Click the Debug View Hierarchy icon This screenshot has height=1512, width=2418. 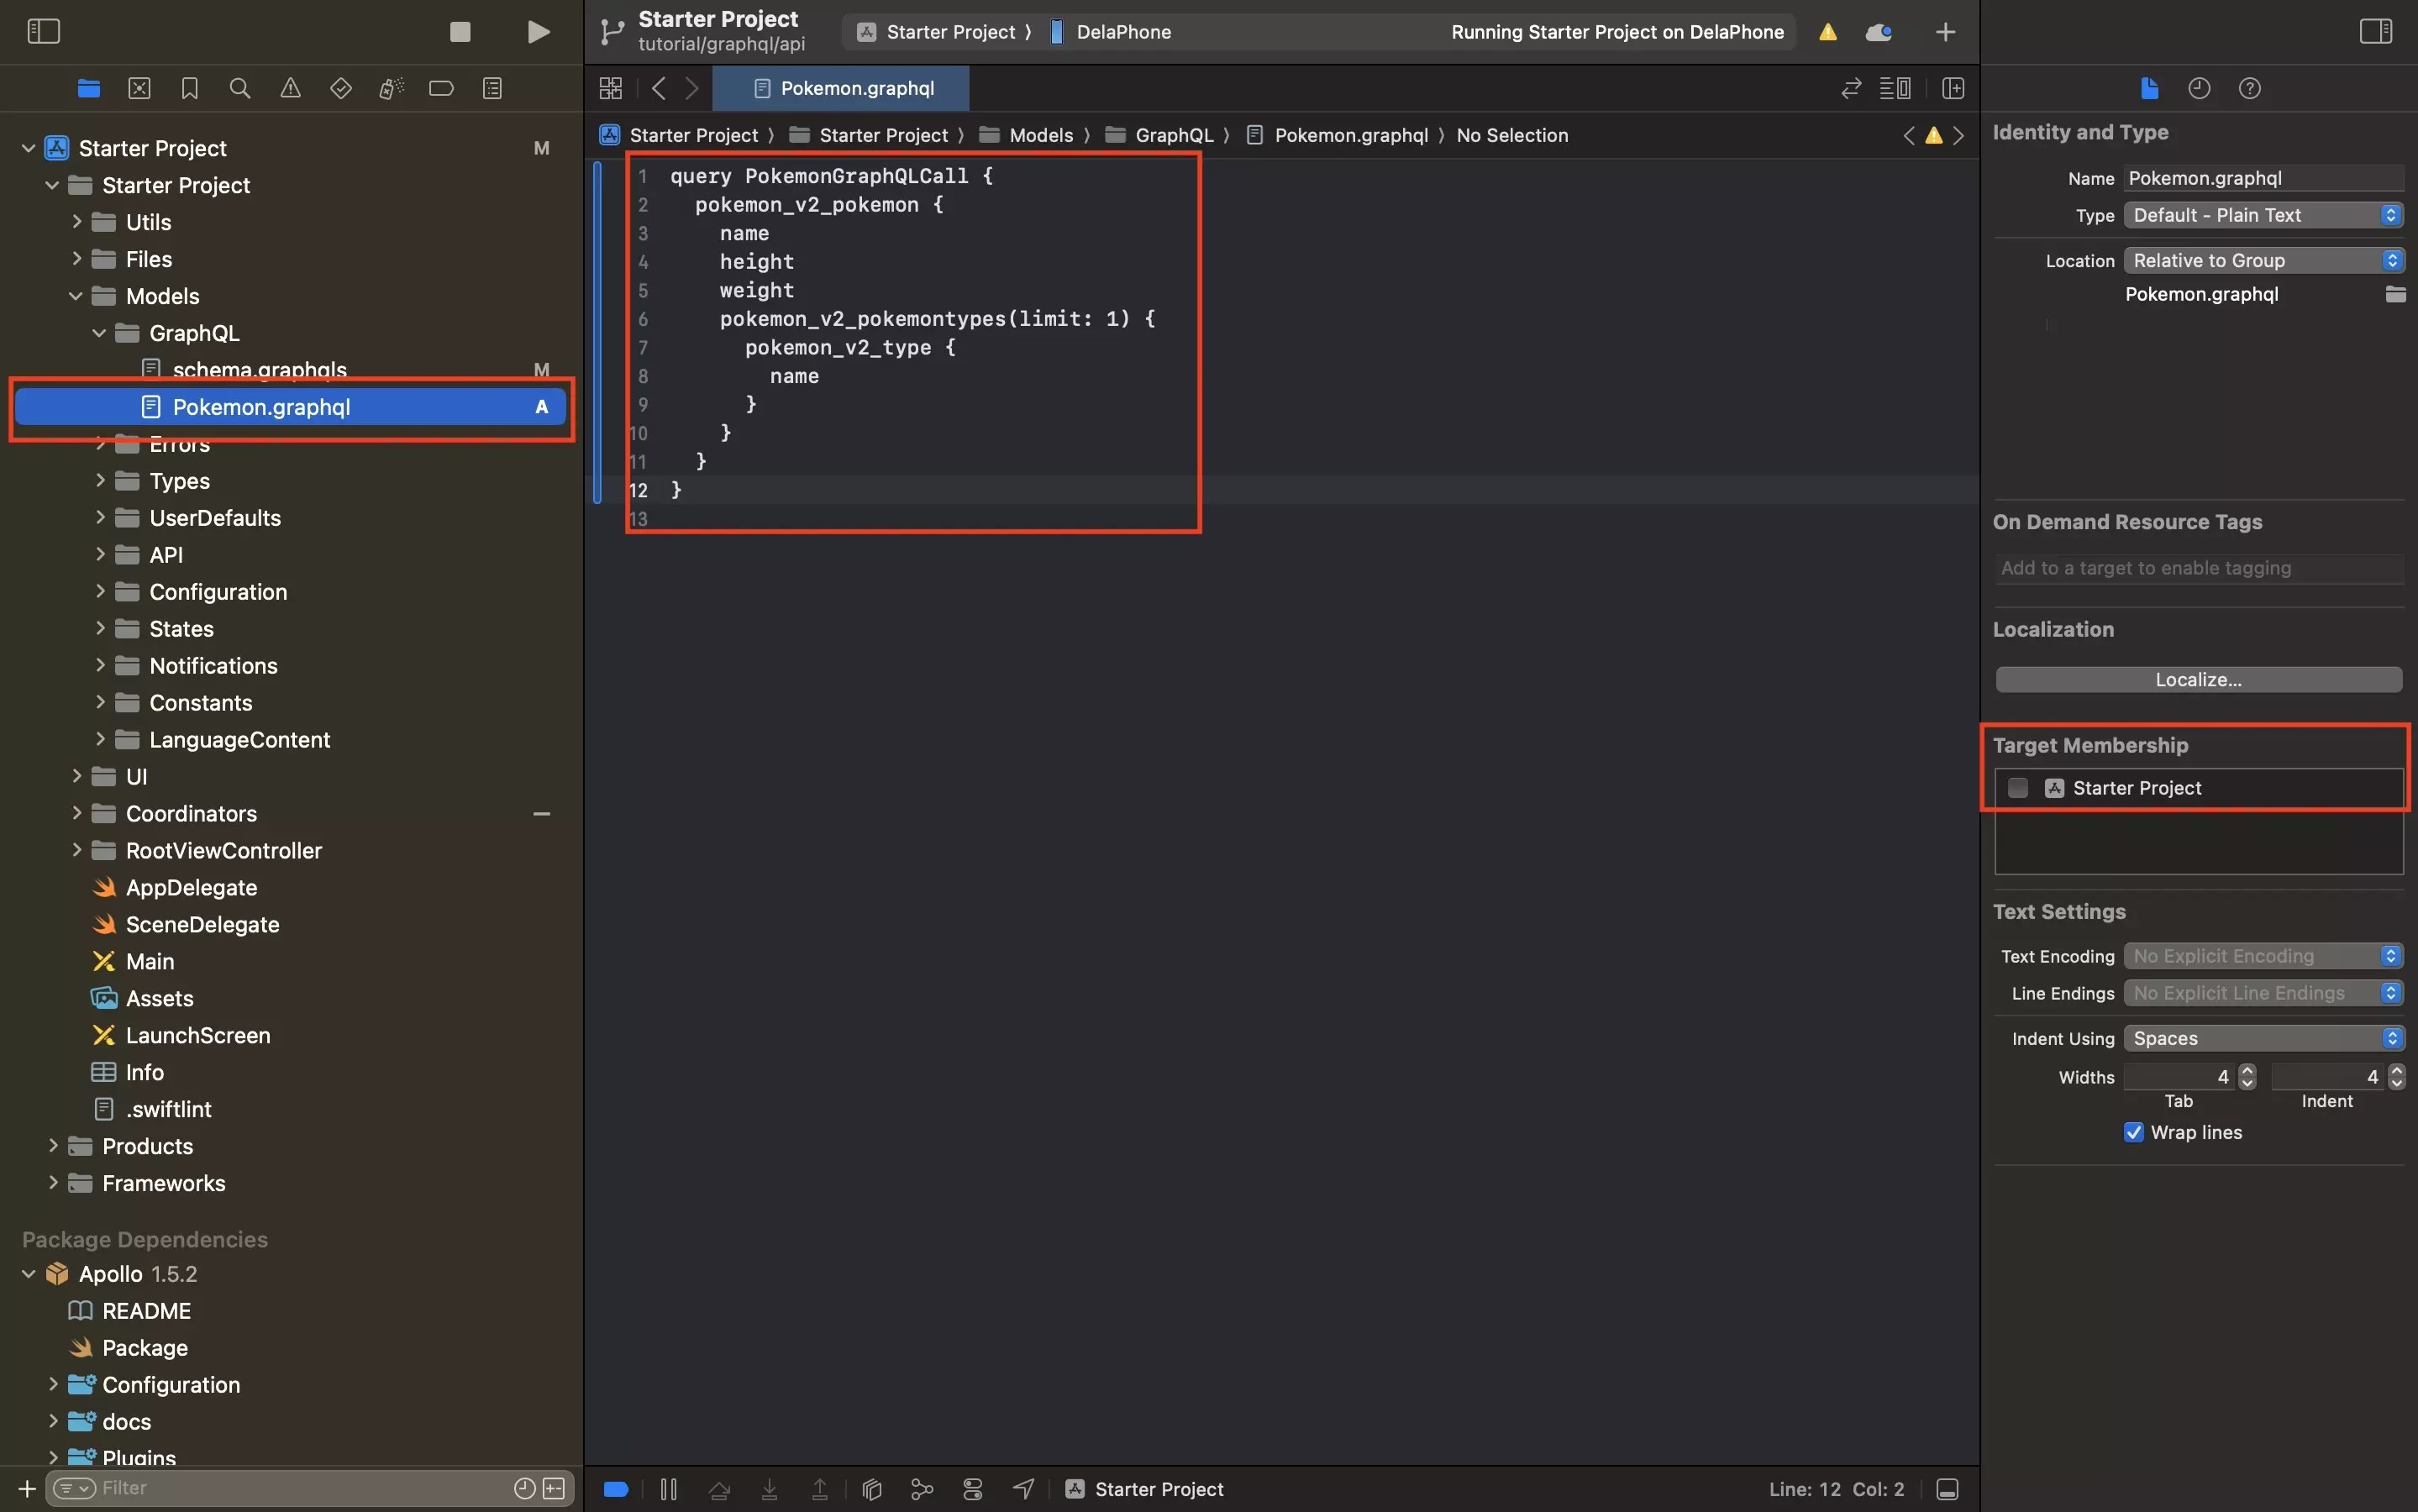pos(871,1489)
